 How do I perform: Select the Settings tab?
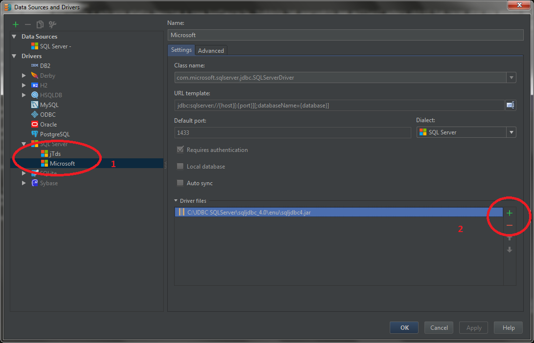click(181, 50)
